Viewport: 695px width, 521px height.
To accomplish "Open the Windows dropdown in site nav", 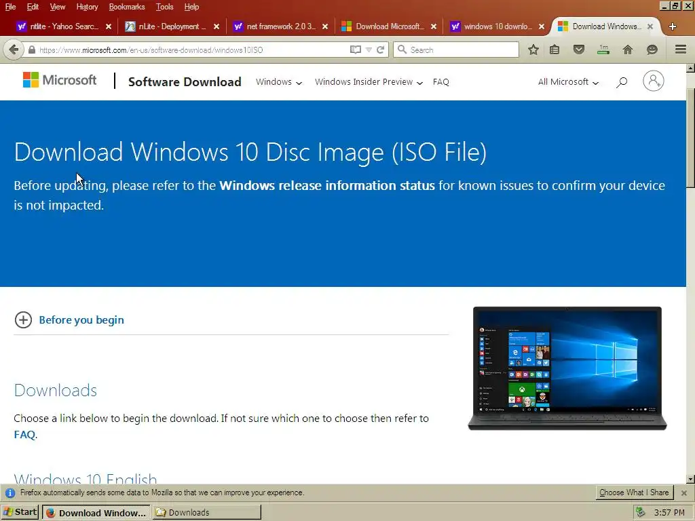I will point(279,82).
